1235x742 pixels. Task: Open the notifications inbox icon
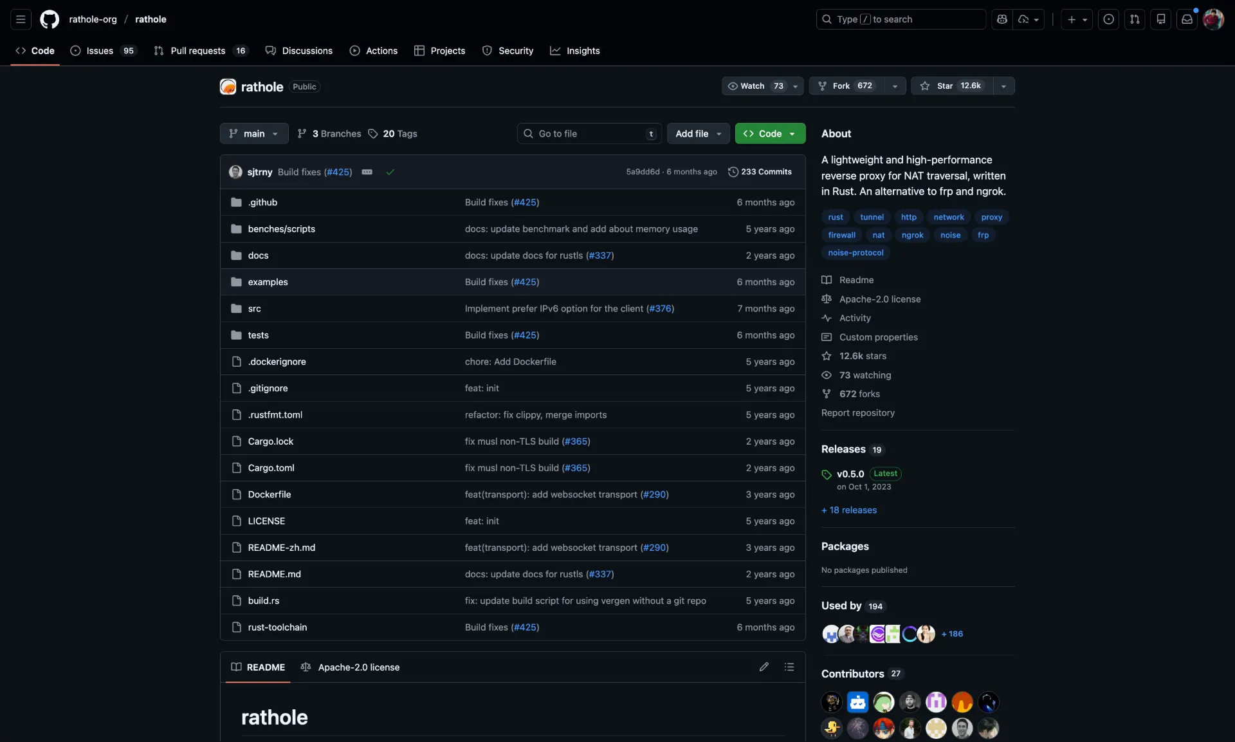[x=1187, y=19]
